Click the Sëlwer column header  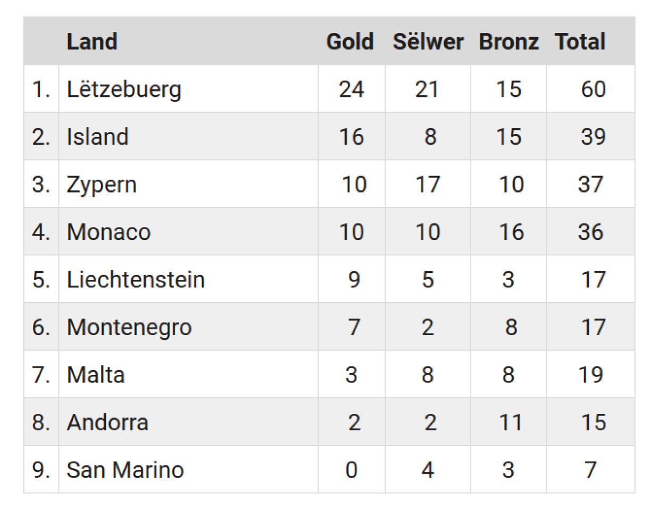428,42
